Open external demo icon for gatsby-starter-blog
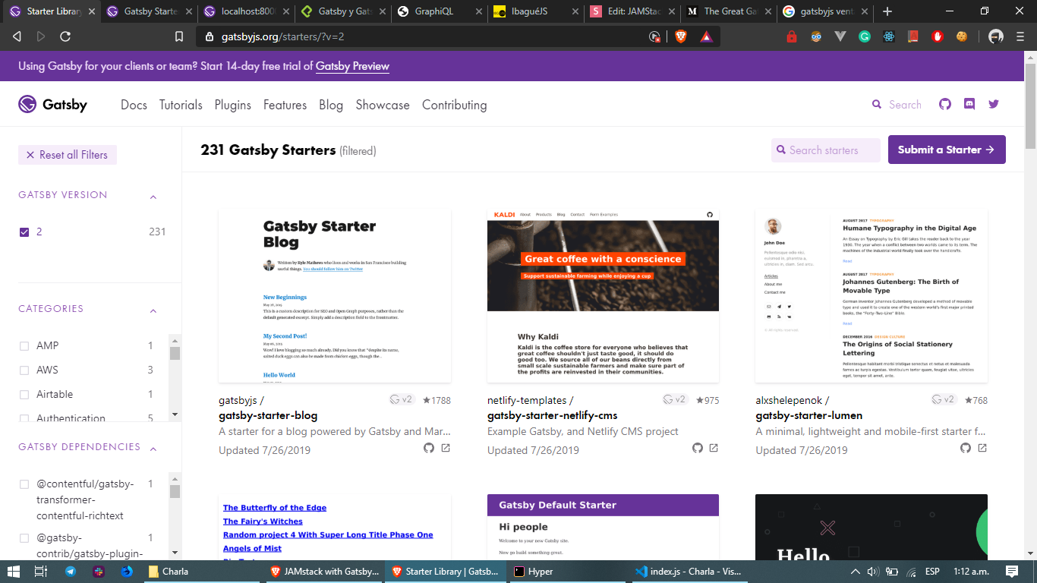Screen dimensions: 1037x583 tap(446, 448)
